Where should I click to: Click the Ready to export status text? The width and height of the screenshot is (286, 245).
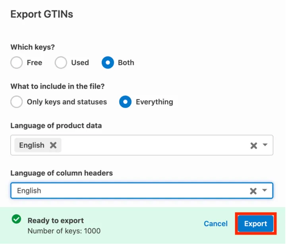(56, 220)
